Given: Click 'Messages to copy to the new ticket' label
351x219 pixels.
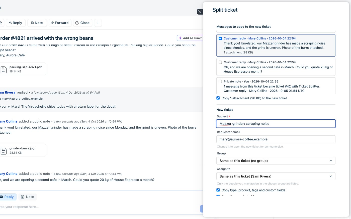Looking at the screenshot, I should [x=243, y=27].
